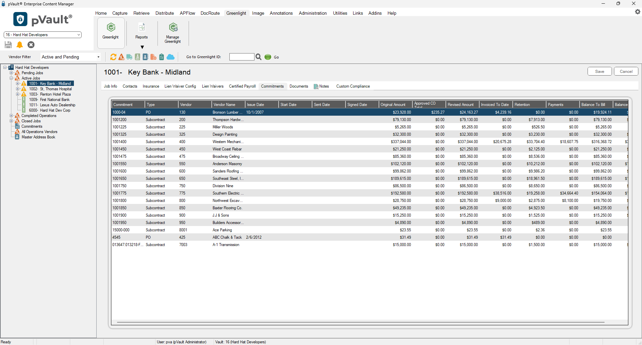Switch to the Lien Waivers tab
Viewport: 642px width, 345px height.
213,86
